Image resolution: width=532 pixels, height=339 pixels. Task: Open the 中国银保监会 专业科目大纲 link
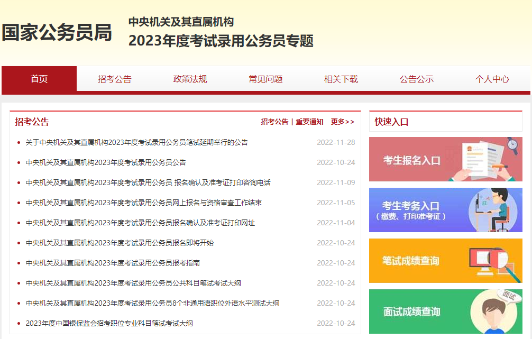pos(109,323)
